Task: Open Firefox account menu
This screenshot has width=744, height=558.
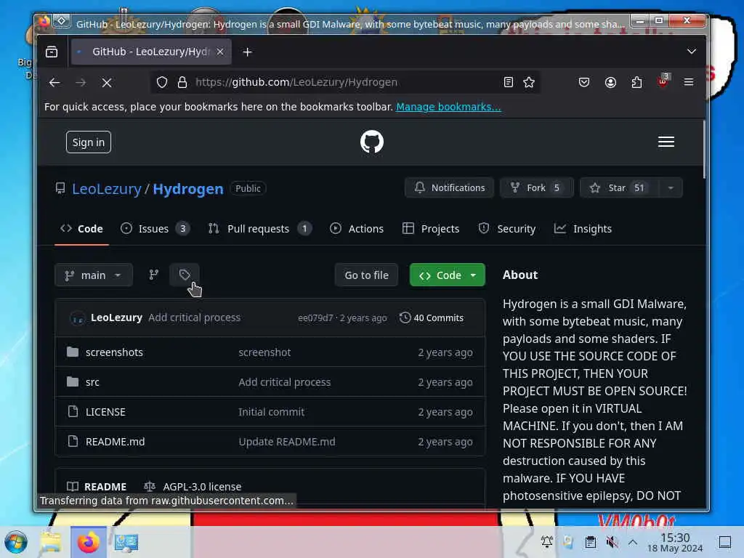Action: pos(610,83)
